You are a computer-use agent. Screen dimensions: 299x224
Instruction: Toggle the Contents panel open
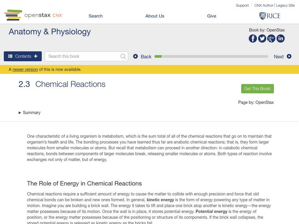(x=23, y=56)
